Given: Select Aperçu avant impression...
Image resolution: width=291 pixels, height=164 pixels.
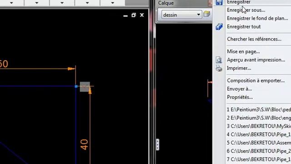Looking at the screenshot, I should 256,60.
